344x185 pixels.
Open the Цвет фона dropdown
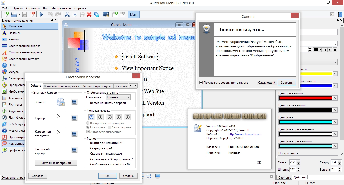point(335,122)
